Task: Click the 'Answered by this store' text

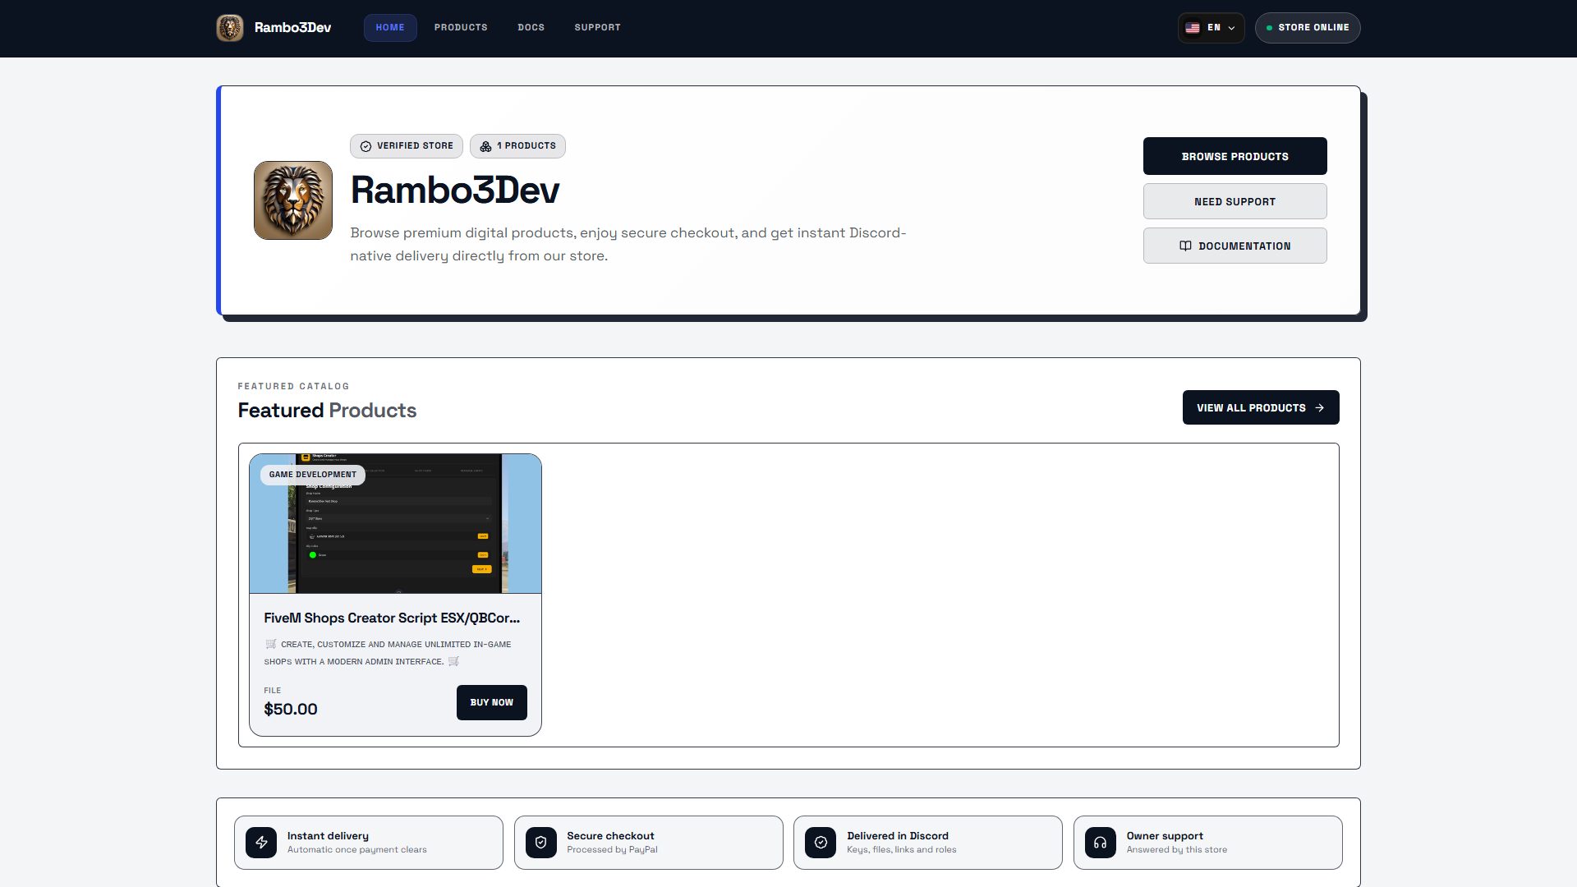Action: 1177,850
